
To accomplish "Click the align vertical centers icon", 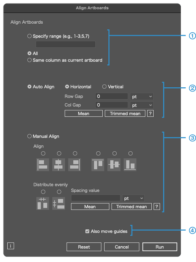I will [114, 164].
